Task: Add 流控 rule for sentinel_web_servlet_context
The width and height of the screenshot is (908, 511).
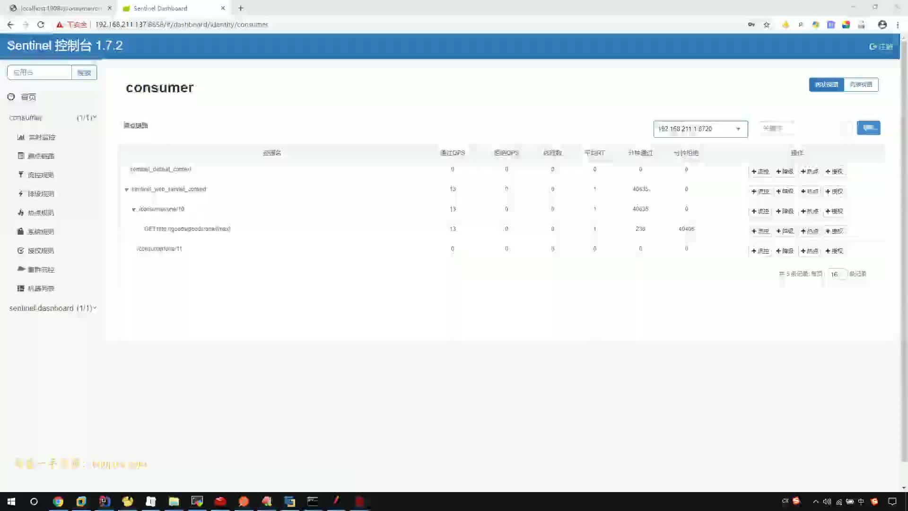Action: point(760,192)
